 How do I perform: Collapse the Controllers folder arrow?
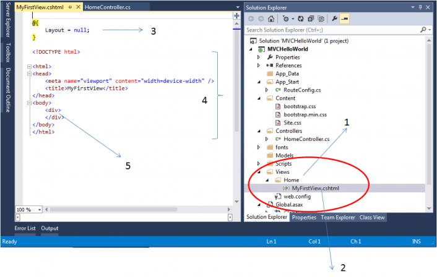[x=259, y=131]
